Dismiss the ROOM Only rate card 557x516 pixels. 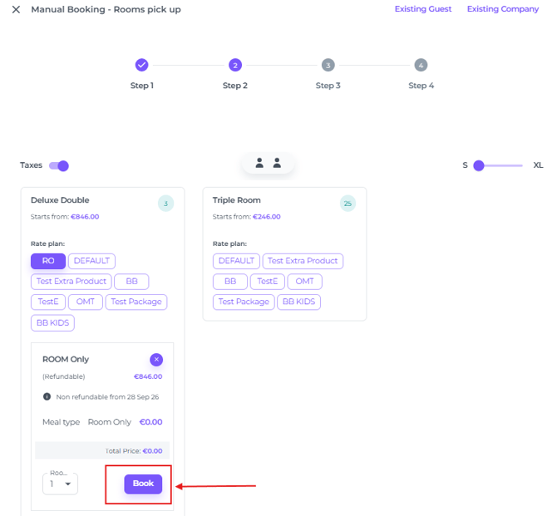156,360
